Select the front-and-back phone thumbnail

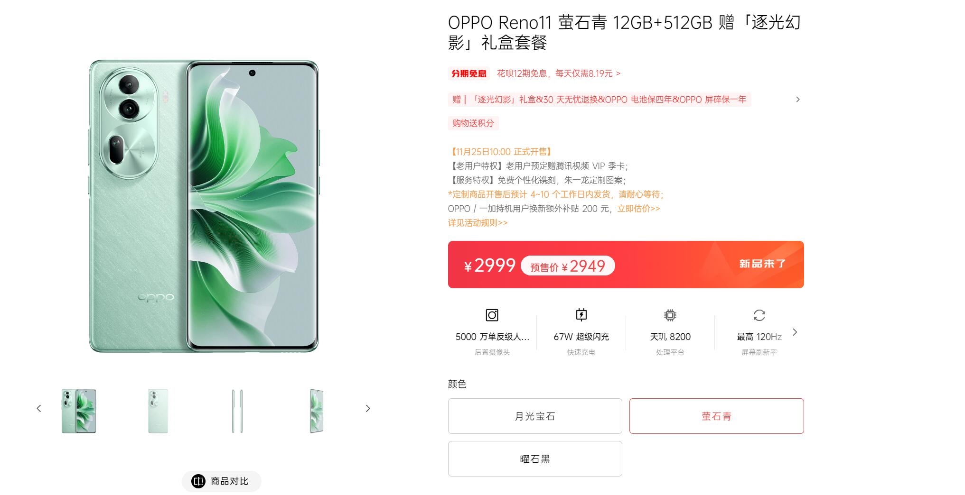[x=79, y=411]
